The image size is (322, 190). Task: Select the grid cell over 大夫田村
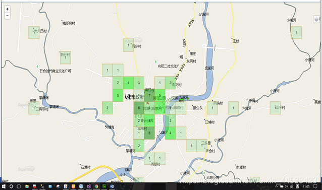point(34,32)
